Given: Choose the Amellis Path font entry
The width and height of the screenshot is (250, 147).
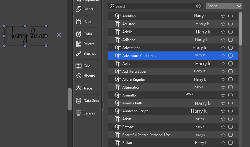Looking at the screenshot, I should [x=132, y=103].
